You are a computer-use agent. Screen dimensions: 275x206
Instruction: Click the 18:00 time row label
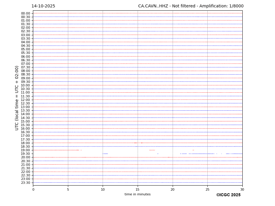pyautogui.click(x=26, y=143)
